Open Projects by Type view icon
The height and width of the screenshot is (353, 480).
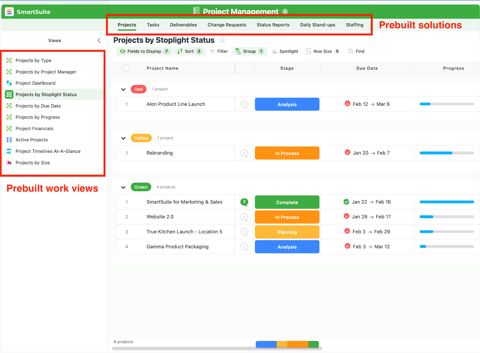click(9, 60)
